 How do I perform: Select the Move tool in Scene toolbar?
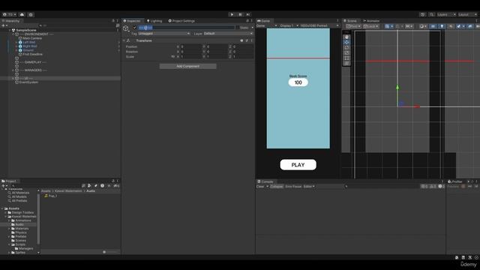[346, 42]
